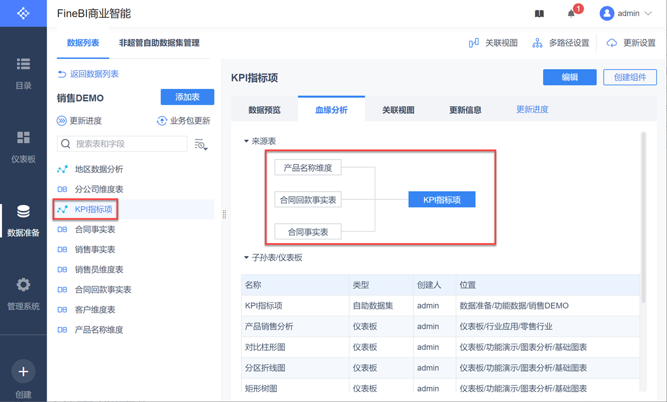
Task: Click the 位置 column header
Action: (547, 285)
